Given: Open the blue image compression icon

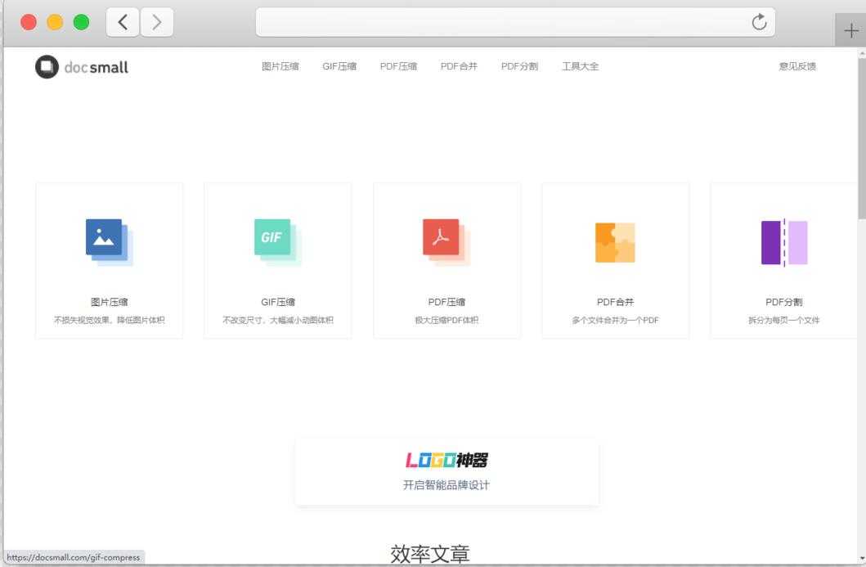Looking at the screenshot, I should coord(109,241).
